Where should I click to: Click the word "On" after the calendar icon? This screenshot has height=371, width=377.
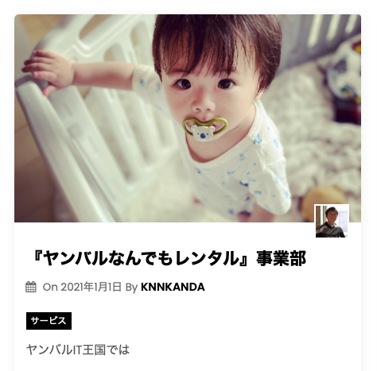(x=50, y=288)
